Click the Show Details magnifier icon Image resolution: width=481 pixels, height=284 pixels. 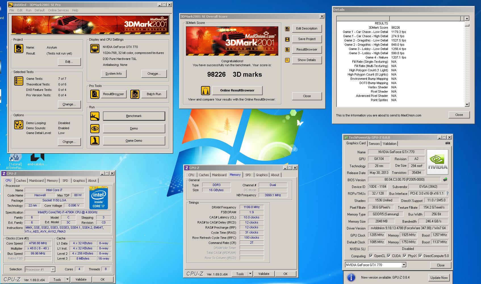(x=287, y=60)
